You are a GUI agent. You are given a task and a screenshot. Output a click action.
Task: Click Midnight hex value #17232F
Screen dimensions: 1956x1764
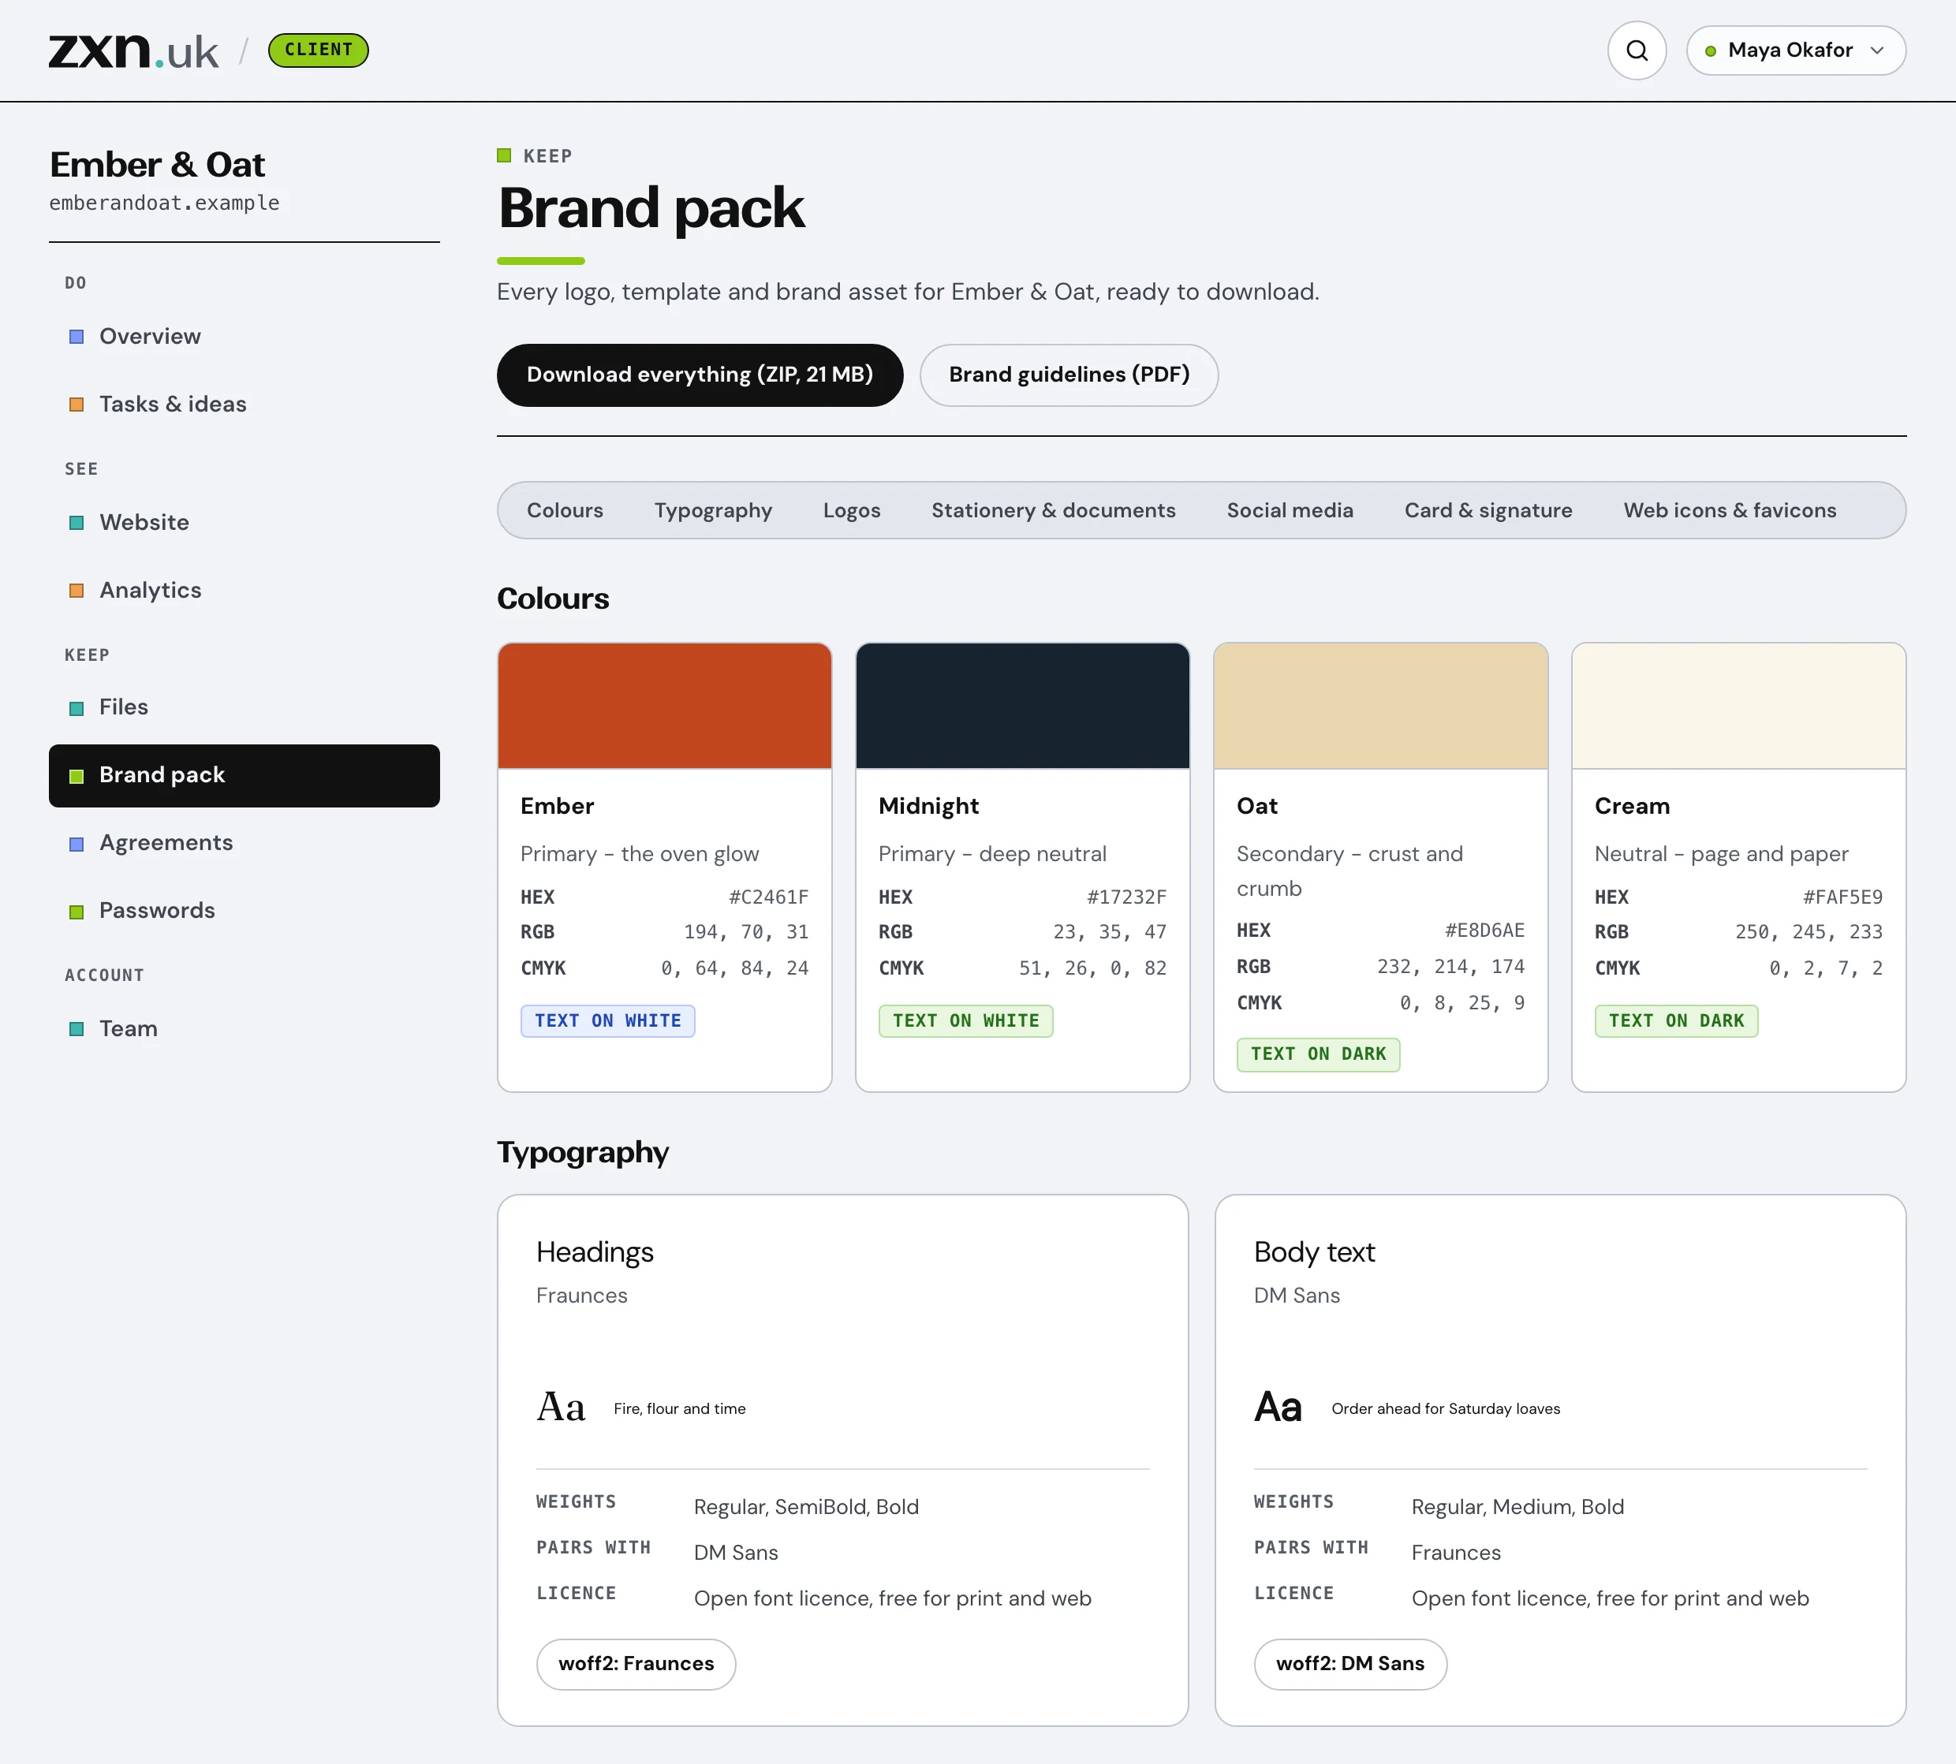1126,897
